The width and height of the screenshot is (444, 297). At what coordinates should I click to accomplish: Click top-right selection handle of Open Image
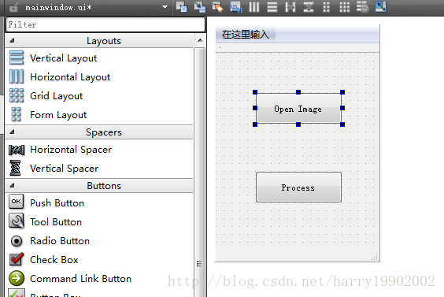[x=342, y=92]
